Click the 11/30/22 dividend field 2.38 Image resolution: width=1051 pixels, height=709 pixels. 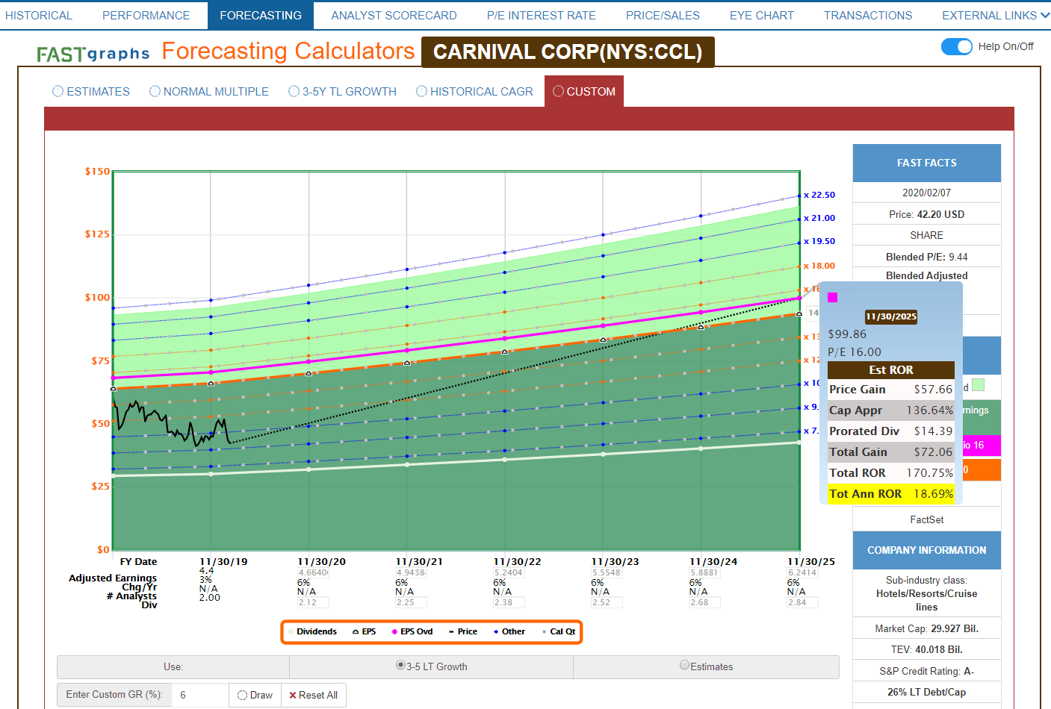coord(509,602)
